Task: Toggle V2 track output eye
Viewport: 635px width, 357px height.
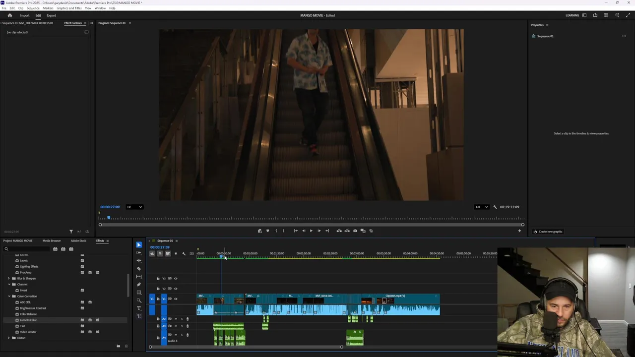Action: (176, 289)
